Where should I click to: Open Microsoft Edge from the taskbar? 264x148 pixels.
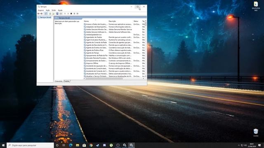(71, 145)
